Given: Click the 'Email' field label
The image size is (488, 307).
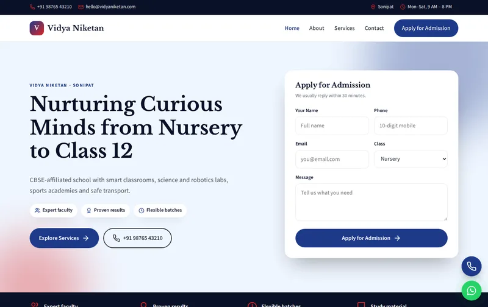Looking at the screenshot, I should (301, 144).
